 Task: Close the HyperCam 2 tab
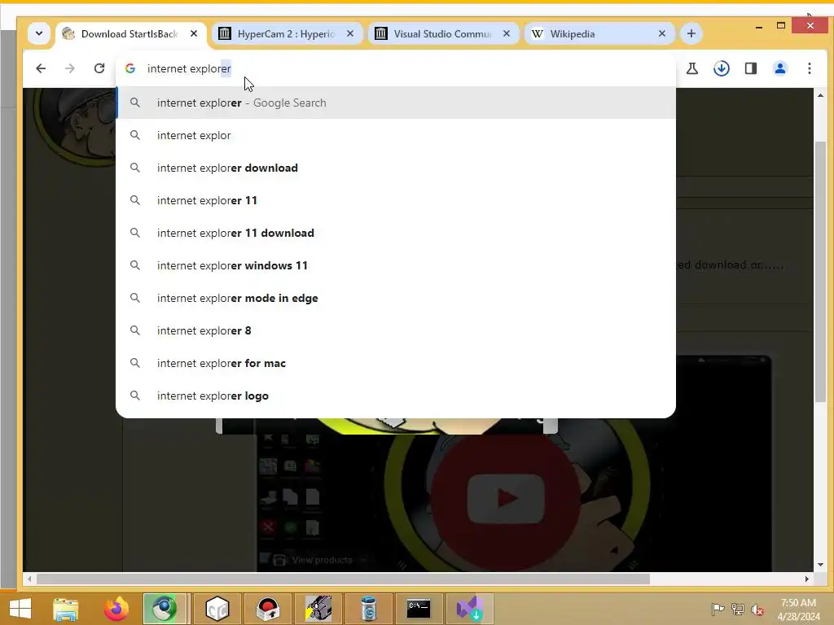click(x=350, y=33)
